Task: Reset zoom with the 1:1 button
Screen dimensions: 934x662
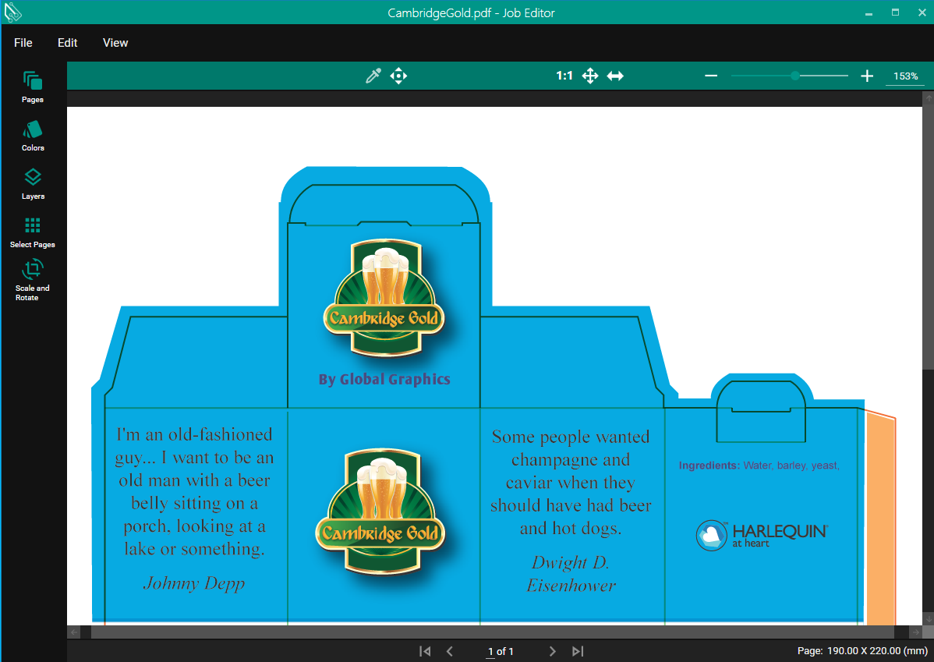Action: click(x=564, y=76)
